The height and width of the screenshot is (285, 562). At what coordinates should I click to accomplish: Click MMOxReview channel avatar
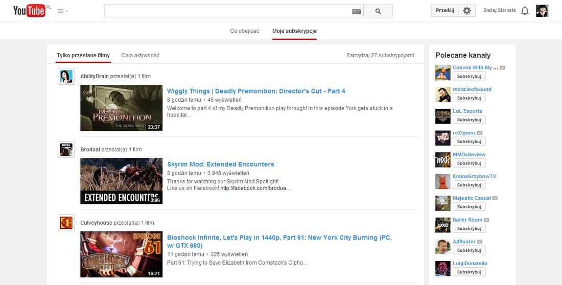point(442,160)
